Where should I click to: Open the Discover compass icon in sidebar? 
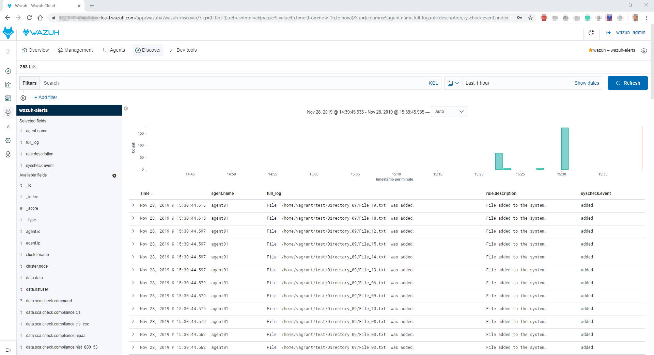point(8,71)
